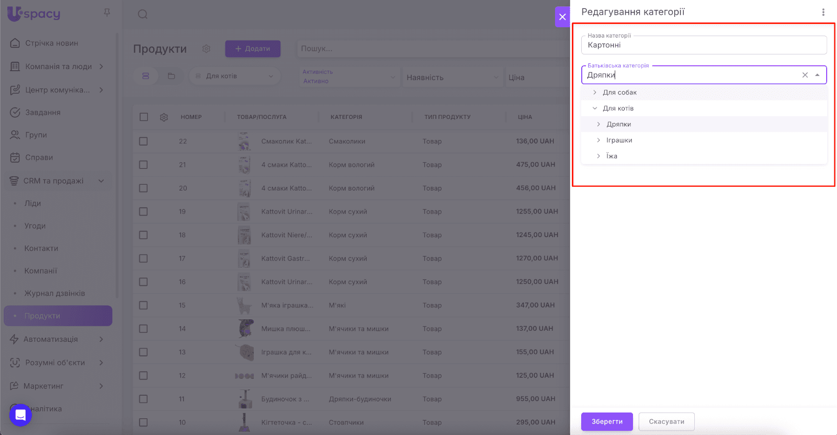Image resolution: width=837 pixels, height=435 pixels.
Task: Expand the Для собак category
Action: tap(595, 93)
